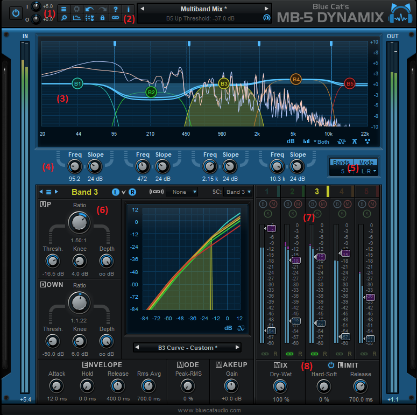Click the UP ratio knob 1.50:1
417x415 pixels.
[79, 223]
